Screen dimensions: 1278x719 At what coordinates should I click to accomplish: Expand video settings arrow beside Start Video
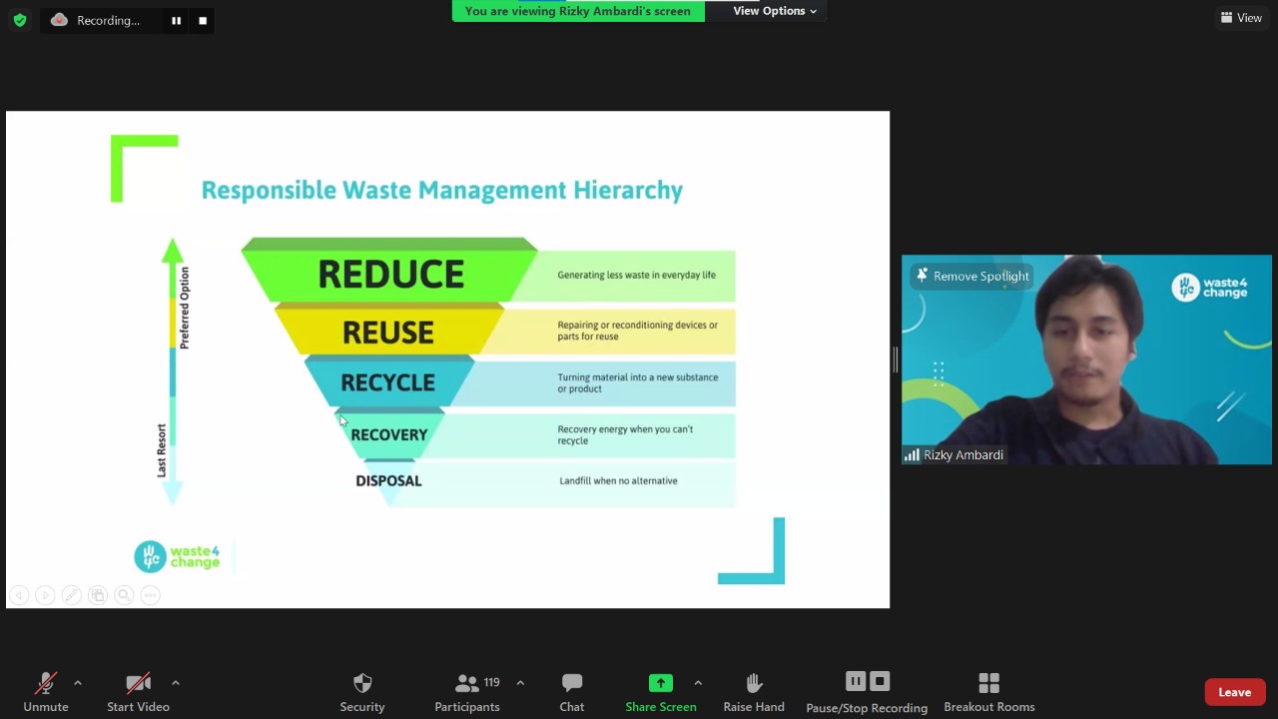[x=176, y=683]
